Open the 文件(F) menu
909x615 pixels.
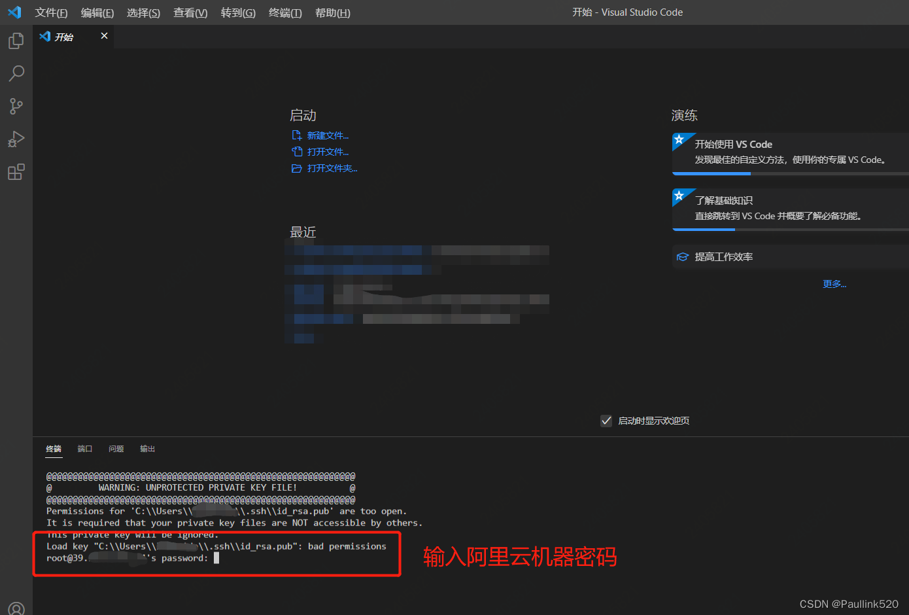(x=51, y=12)
